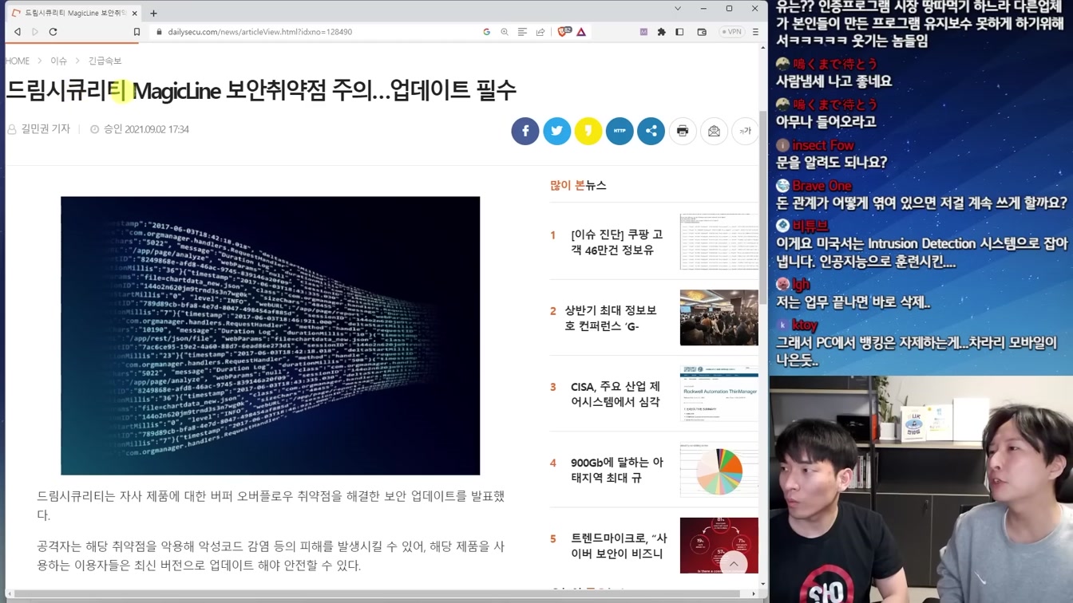
Task: Go forward in browser history
Action: 35,32
